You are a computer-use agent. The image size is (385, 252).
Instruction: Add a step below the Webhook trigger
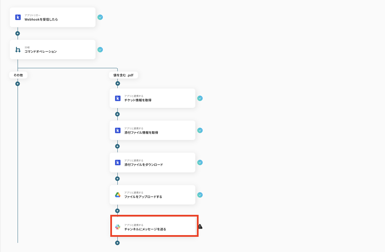coord(18,33)
